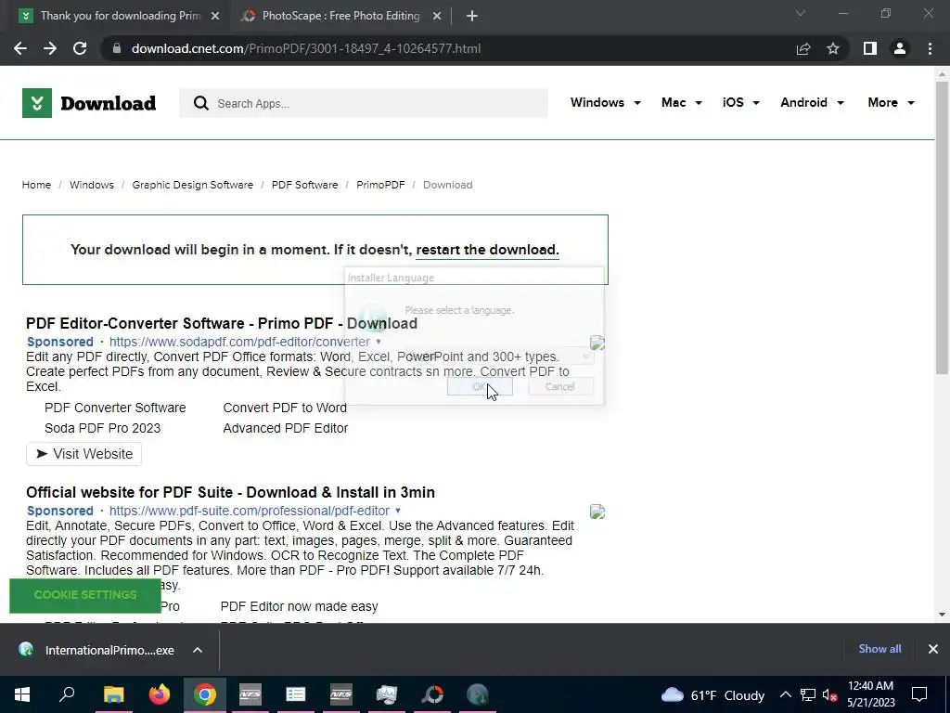Close the PhotoScape tab
This screenshot has height=713, width=950.
coord(437,16)
